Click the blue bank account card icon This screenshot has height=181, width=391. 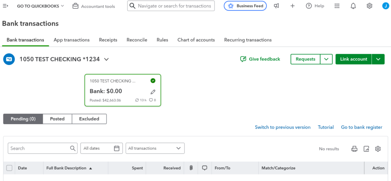(x=9, y=59)
